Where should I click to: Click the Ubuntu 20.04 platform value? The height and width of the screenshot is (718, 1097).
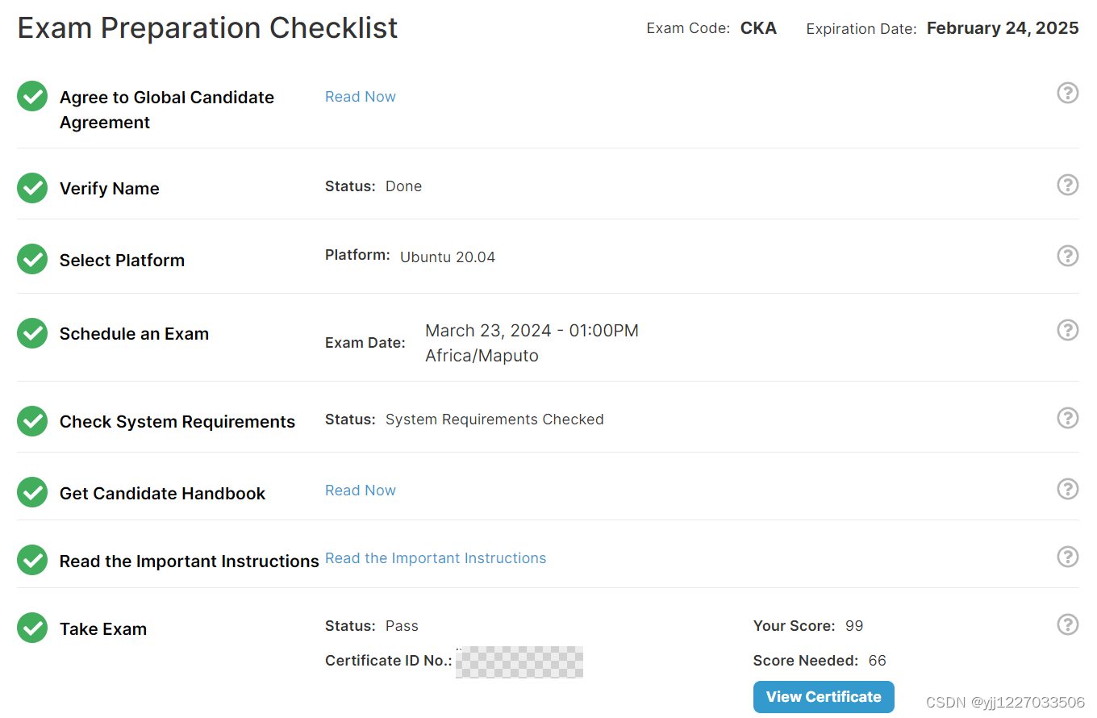pyautogui.click(x=447, y=257)
